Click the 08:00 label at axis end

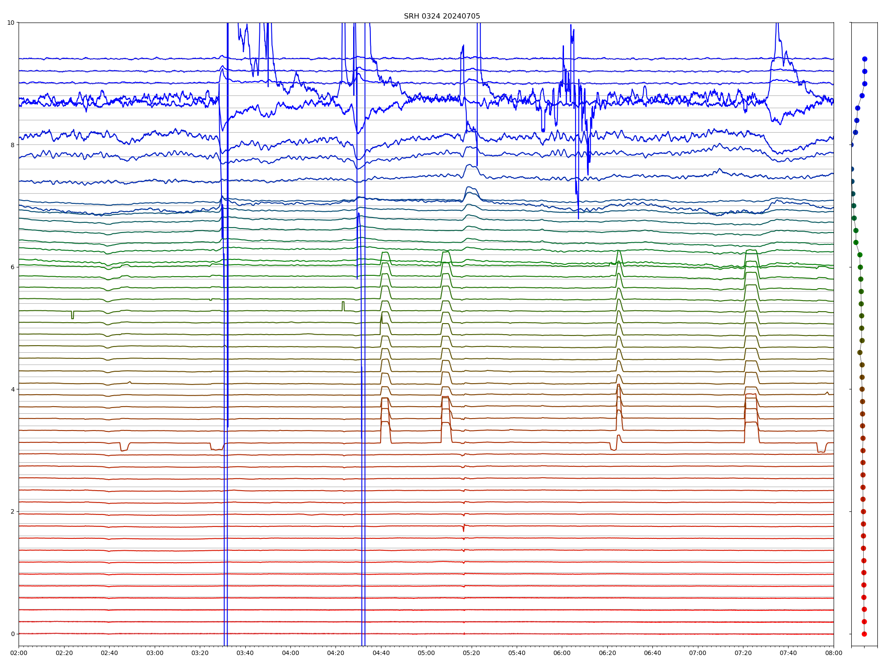834,653
